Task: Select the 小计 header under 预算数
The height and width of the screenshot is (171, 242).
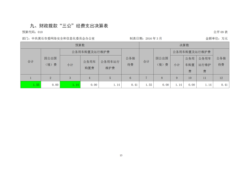Action: tap(70, 65)
